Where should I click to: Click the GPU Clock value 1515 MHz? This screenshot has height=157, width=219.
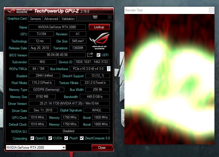37,117
